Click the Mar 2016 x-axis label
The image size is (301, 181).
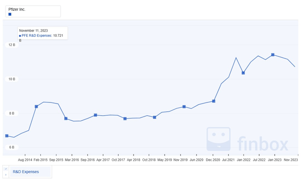(72, 160)
